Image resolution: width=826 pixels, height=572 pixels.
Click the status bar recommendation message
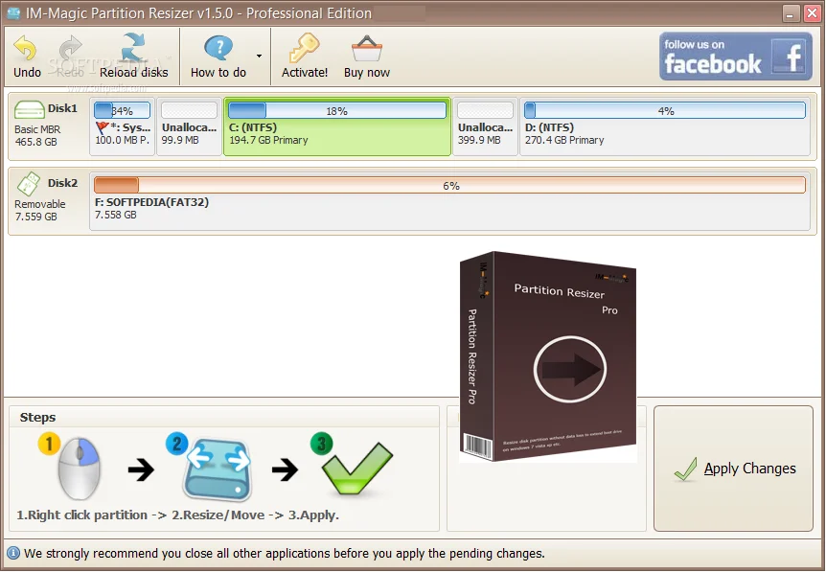[285, 554]
